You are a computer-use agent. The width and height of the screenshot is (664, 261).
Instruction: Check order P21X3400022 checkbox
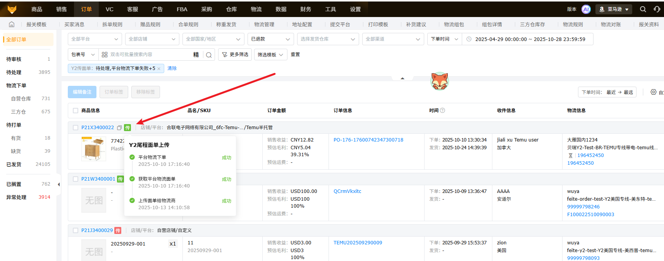(x=76, y=128)
